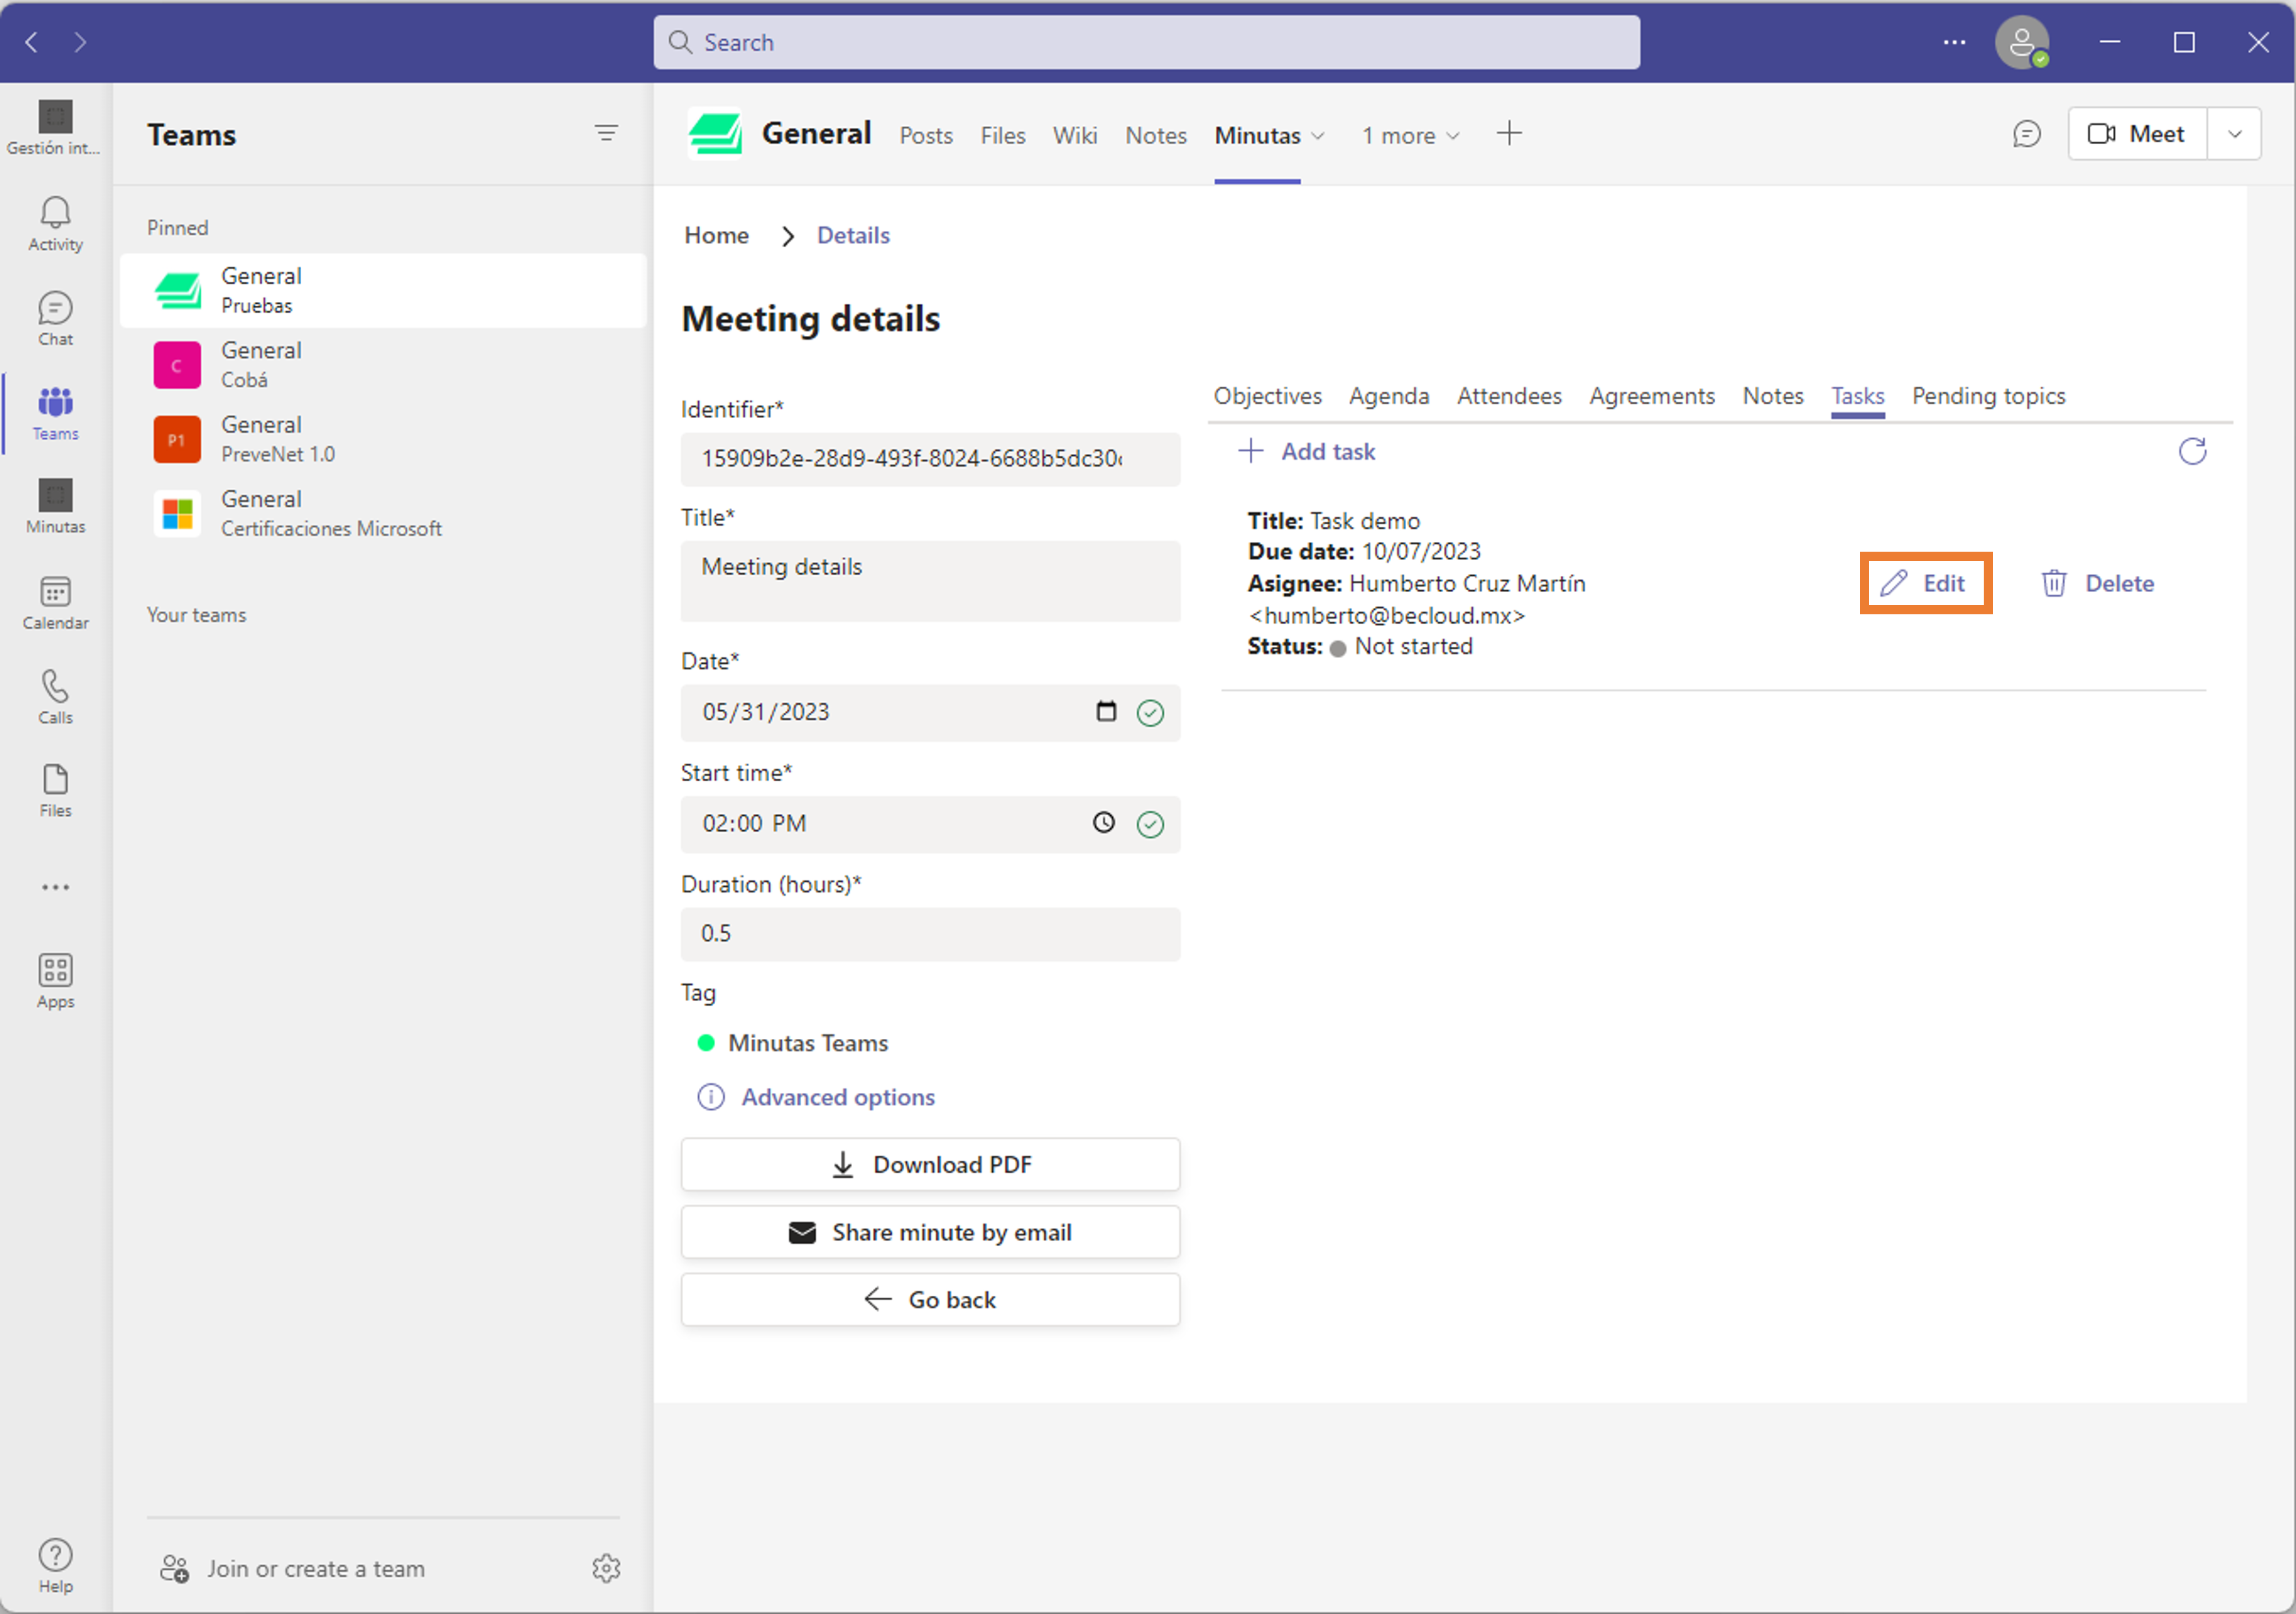Open the Wiki tab
The width and height of the screenshot is (2296, 1614).
(x=1074, y=136)
